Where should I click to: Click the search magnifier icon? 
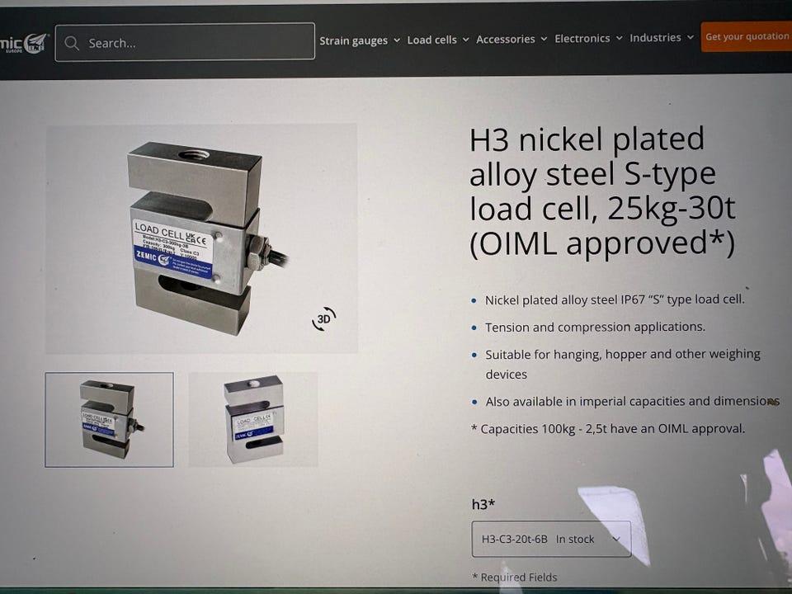click(x=72, y=43)
